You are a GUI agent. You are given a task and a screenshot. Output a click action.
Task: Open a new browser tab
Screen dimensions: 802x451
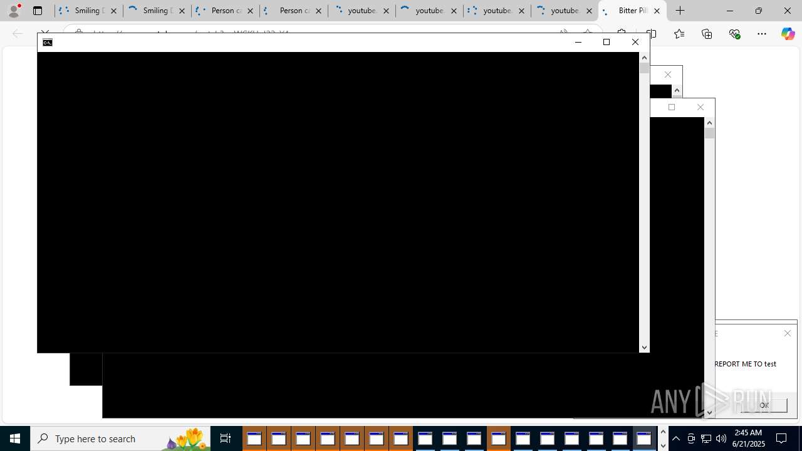pyautogui.click(x=680, y=11)
